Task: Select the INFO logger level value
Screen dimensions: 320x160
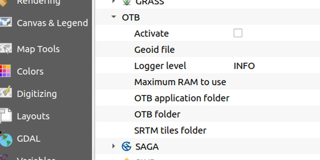Action: [244, 66]
